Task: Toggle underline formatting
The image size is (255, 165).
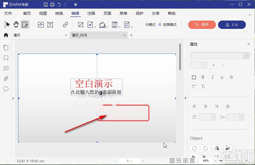Action: (222, 77)
